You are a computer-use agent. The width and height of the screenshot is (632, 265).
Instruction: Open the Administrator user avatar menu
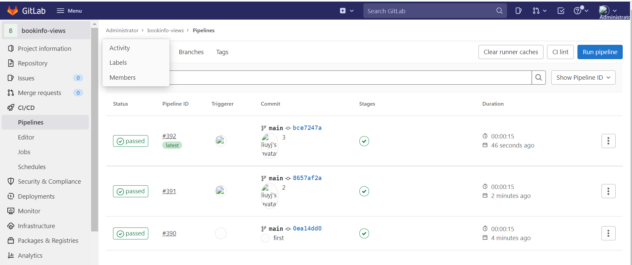tap(608, 11)
